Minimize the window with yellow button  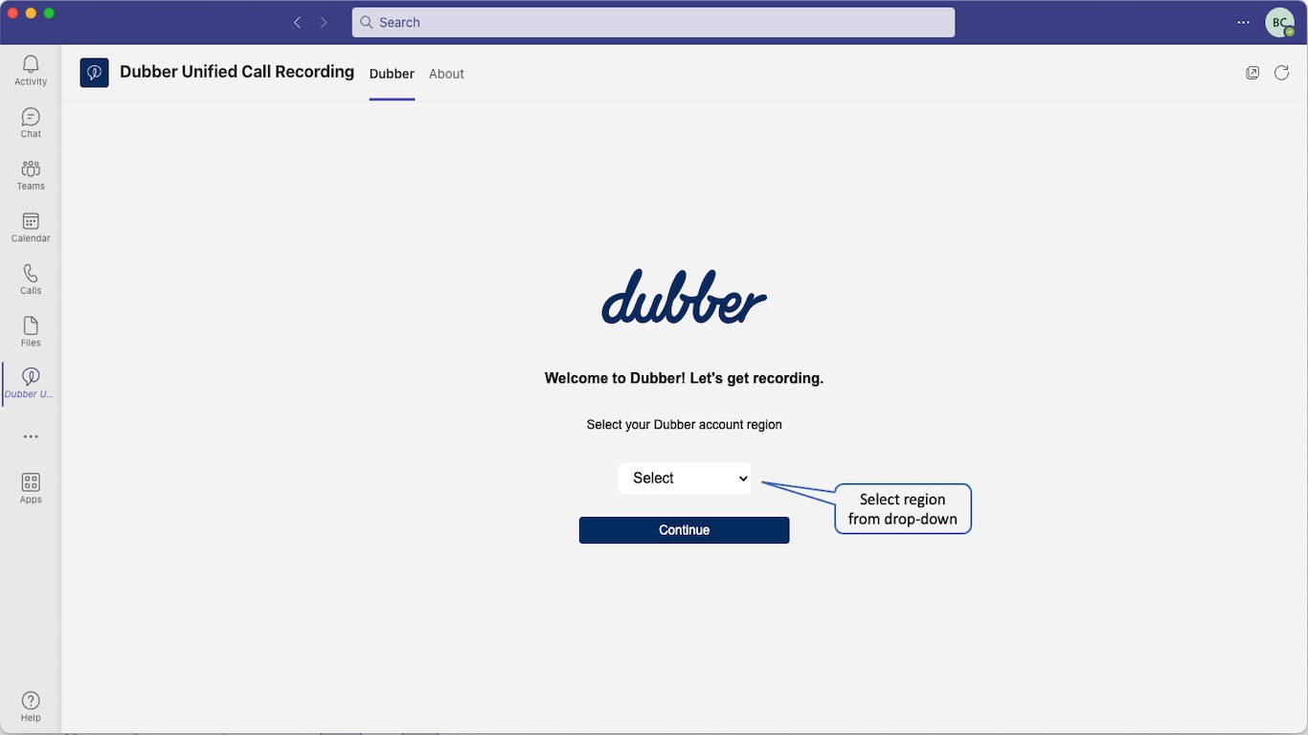[32, 13]
